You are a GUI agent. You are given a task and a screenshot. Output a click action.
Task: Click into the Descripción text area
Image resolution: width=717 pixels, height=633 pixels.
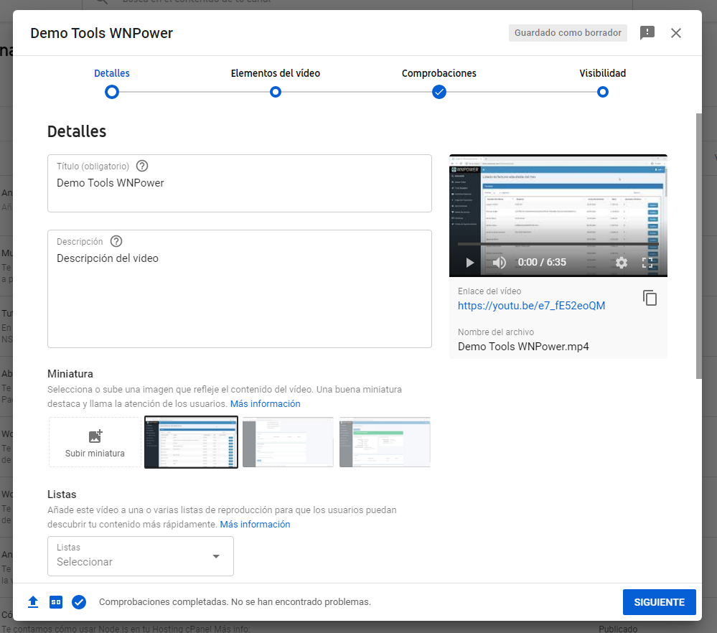pyautogui.click(x=240, y=289)
